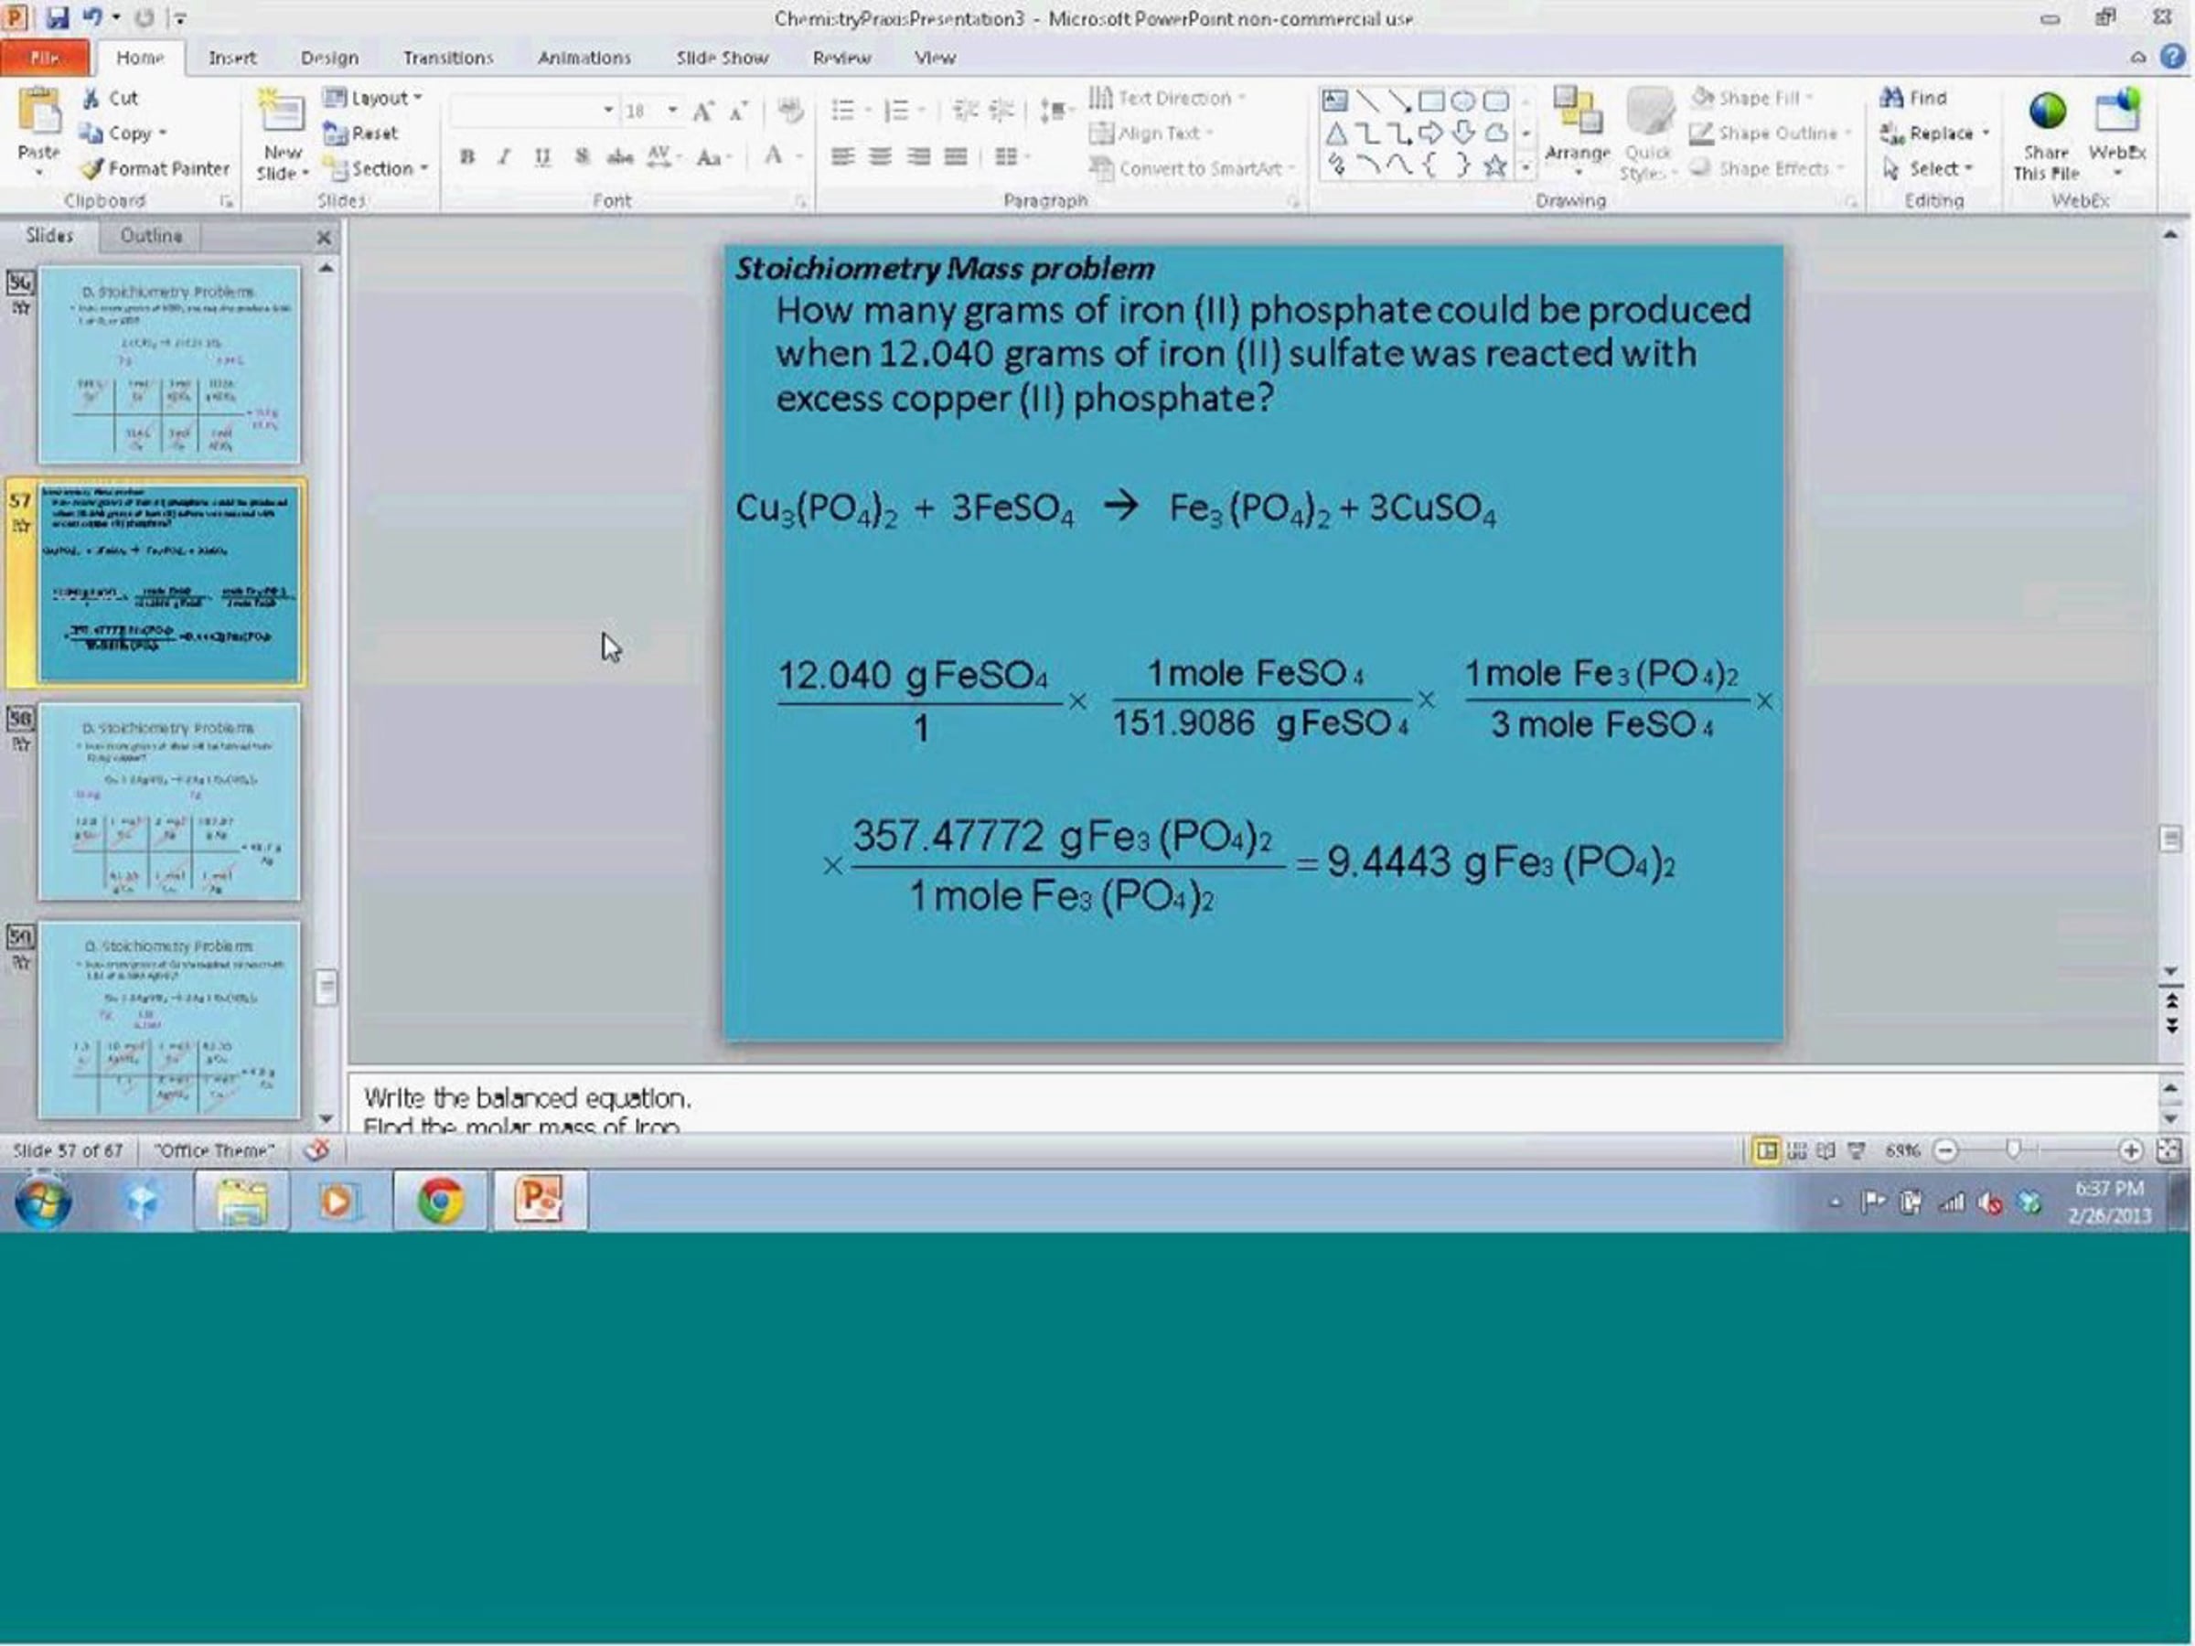The height and width of the screenshot is (1646, 2195).
Task: Toggle Underline formatting button
Action: click(541, 156)
